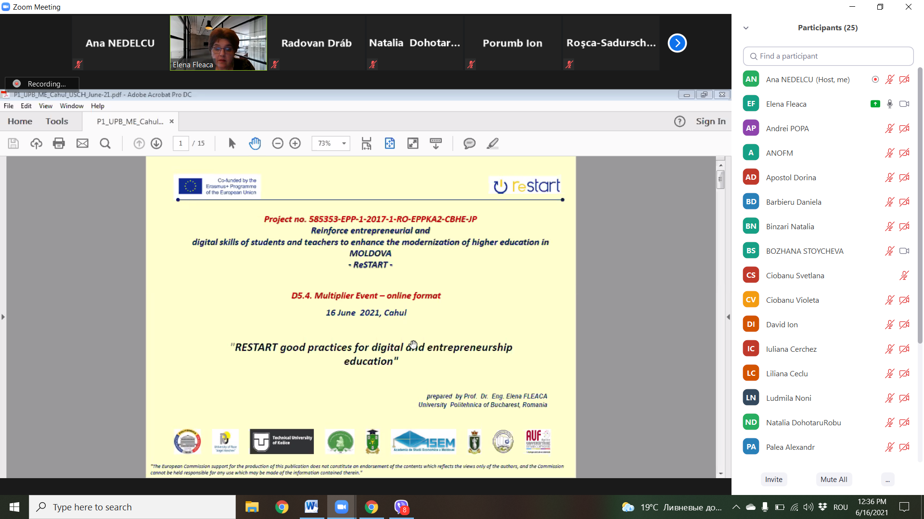Click the upload to cloud icon in Acrobat
The image size is (924, 519).
[x=36, y=143]
